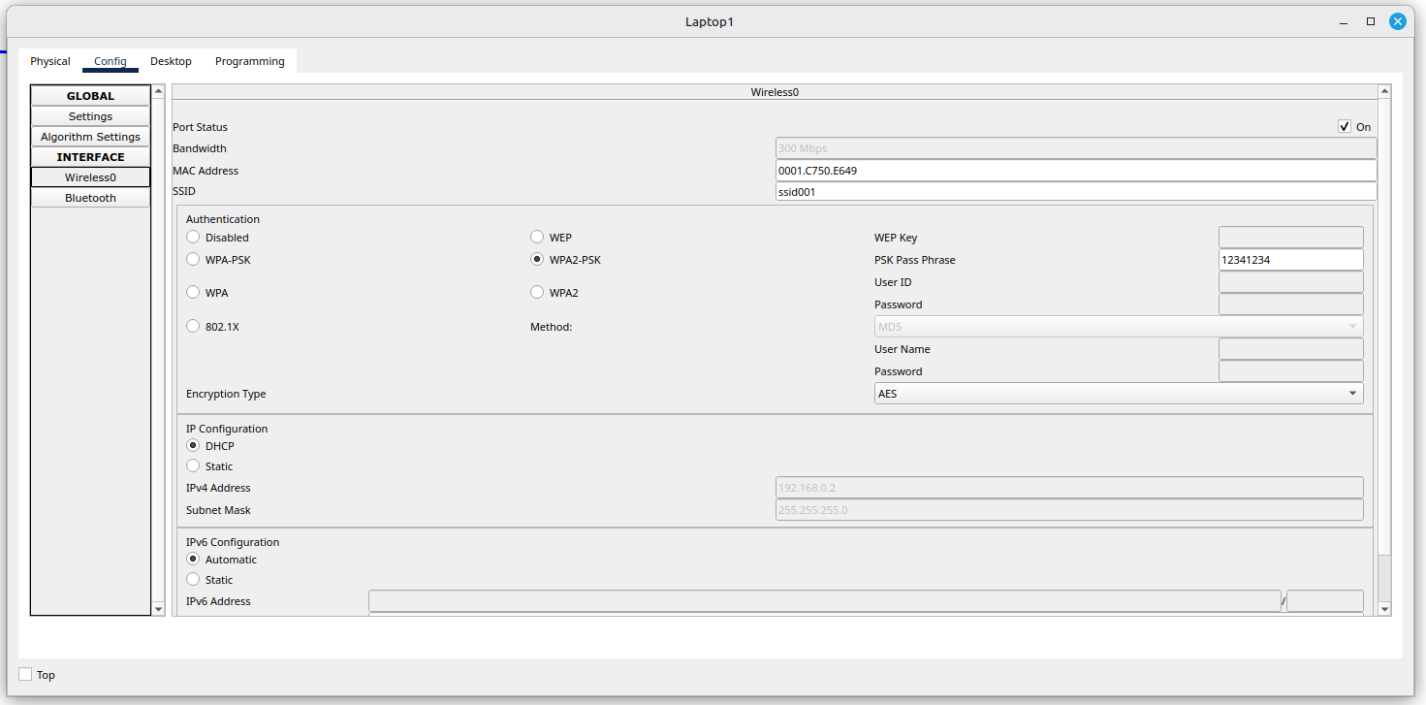Uncheck the Port Status On checkbox
The height and width of the screenshot is (705, 1426).
click(1345, 127)
